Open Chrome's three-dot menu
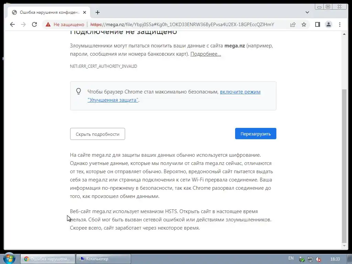Image resolution: width=352 pixels, height=264 pixels. [340, 24]
